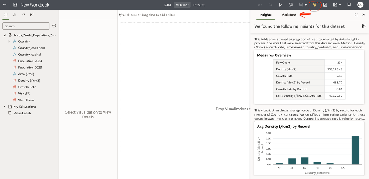The height and width of the screenshot is (179, 369).
Task: Click the data pane Search field
Action: [x=26, y=26]
